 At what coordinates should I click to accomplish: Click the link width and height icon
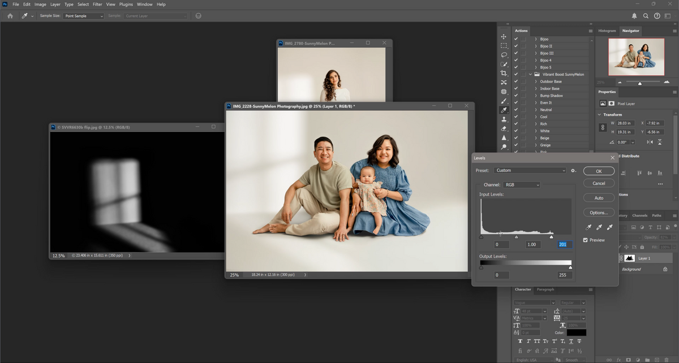[603, 128]
